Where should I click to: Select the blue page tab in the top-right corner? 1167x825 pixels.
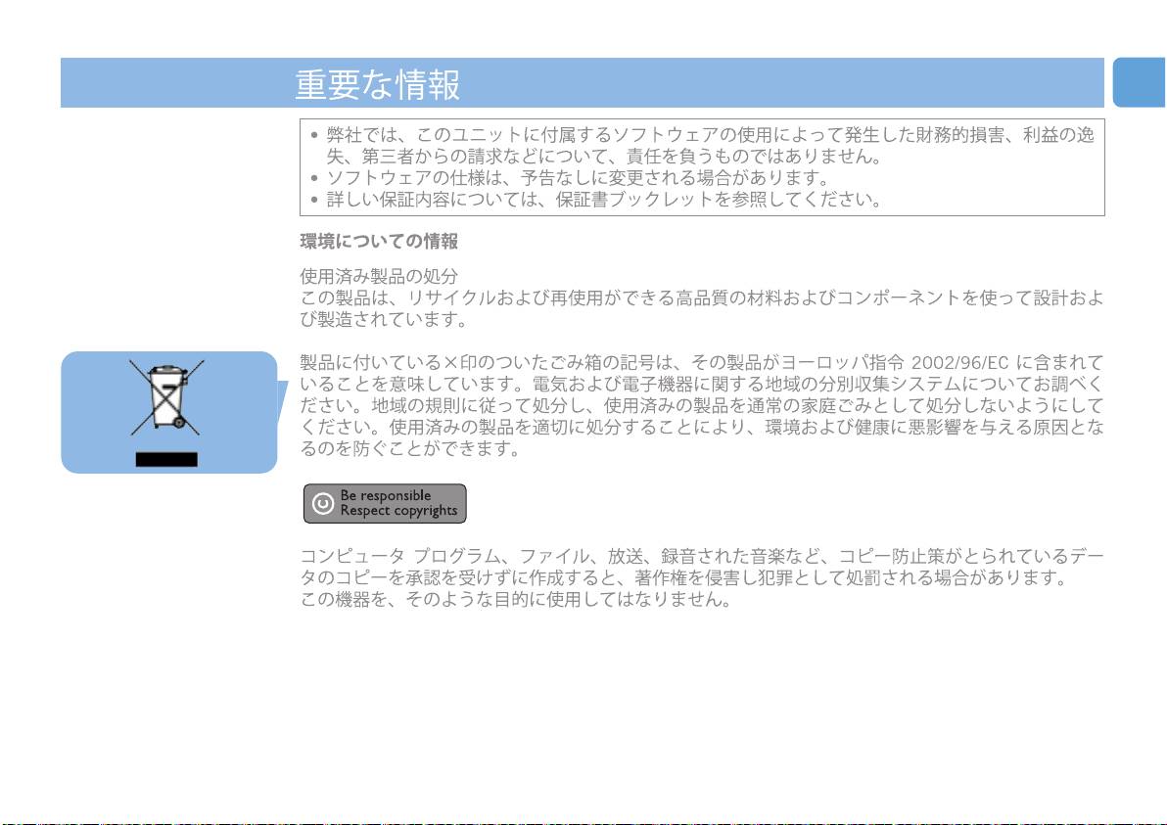point(1139,82)
